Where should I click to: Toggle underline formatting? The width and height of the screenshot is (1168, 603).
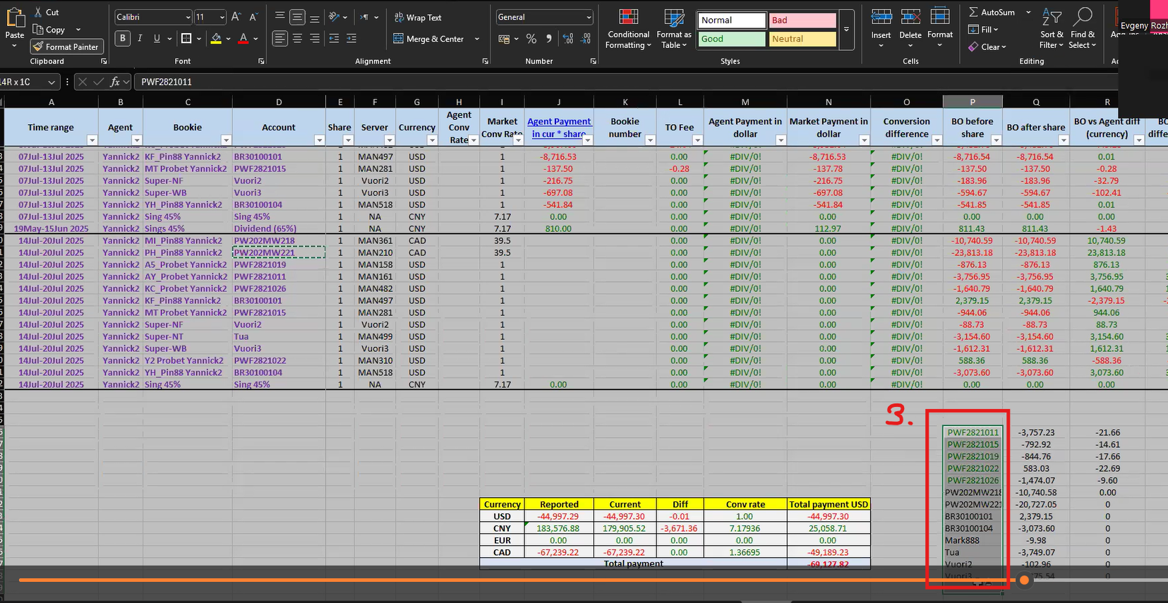pyautogui.click(x=157, y=38)
